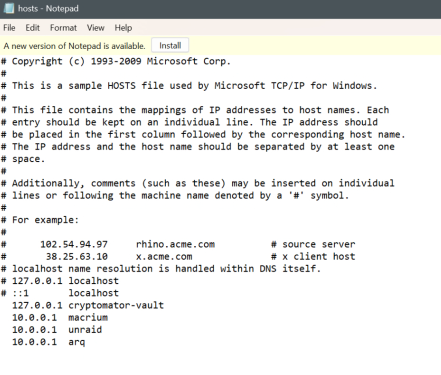Screen dimensions: 441x375
Task: Click the line 'This file contains the mappings'
Action: pos(195,110)
